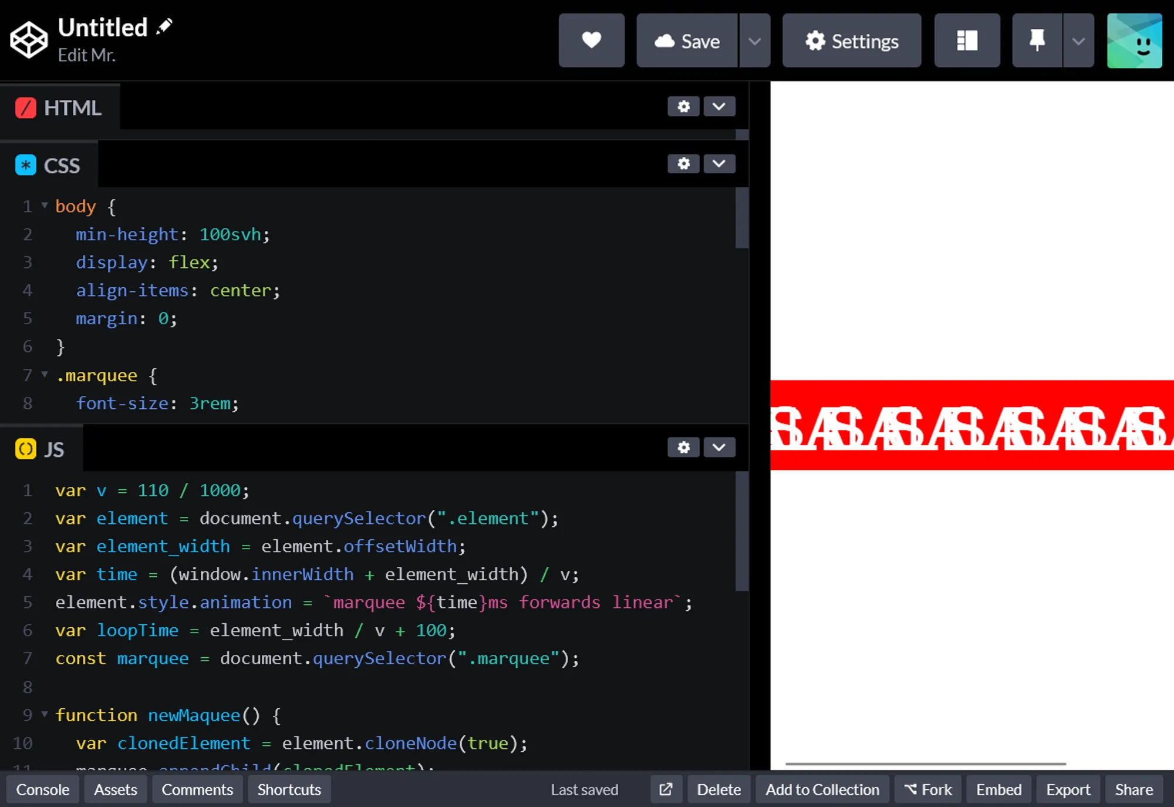
Task: Collapse the newMaquee function fold arrow
Action: point(45,714)
